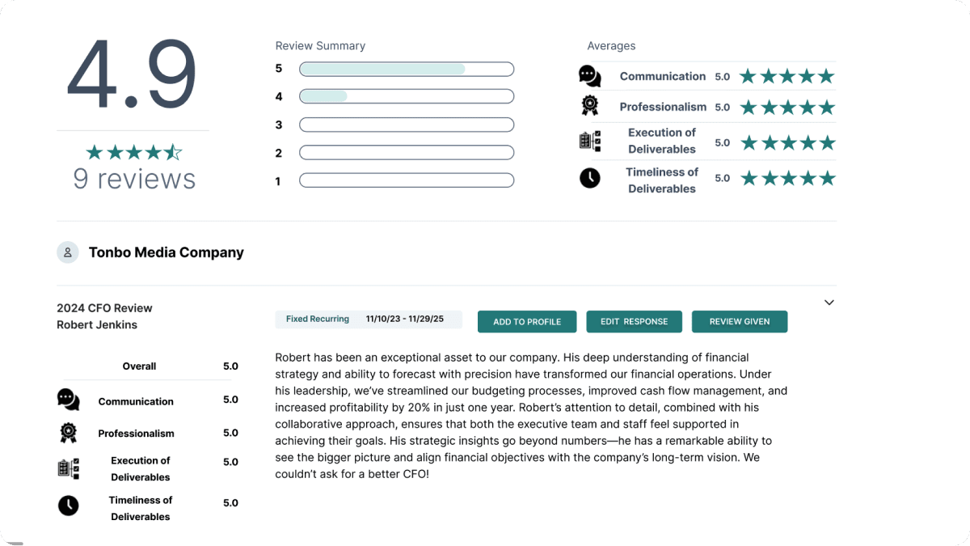Click the 5-star rating distribution bar
Image resolution: width=970 pixels, height=546 pixels.
click(x=407, y=69)
